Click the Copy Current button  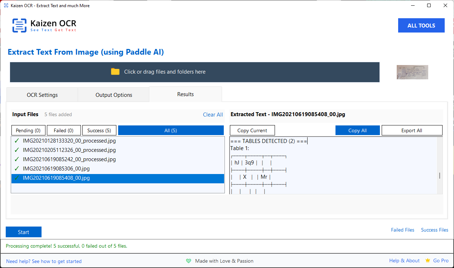(252, 130)
